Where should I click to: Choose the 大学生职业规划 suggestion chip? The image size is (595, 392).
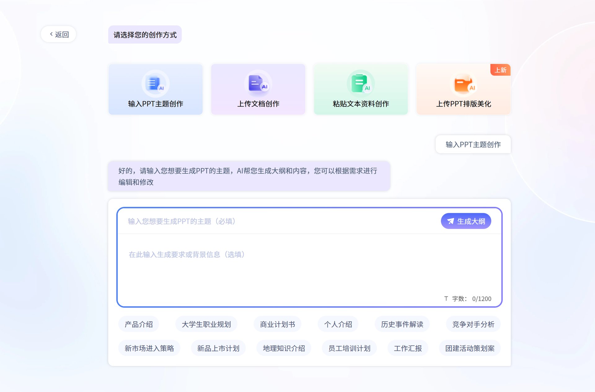pos(206,324)
